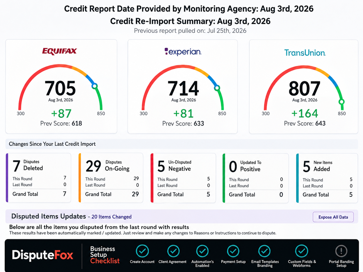
Task: Click the +87 score change
Action: click(61, 113)
